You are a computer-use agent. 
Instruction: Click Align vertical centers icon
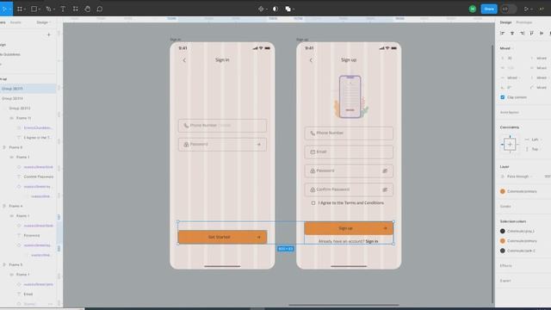(x=542, y=33)
